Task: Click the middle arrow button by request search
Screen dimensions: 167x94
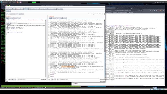Action: tap(12, 79)
